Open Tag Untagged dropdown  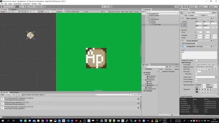point(194,15)
